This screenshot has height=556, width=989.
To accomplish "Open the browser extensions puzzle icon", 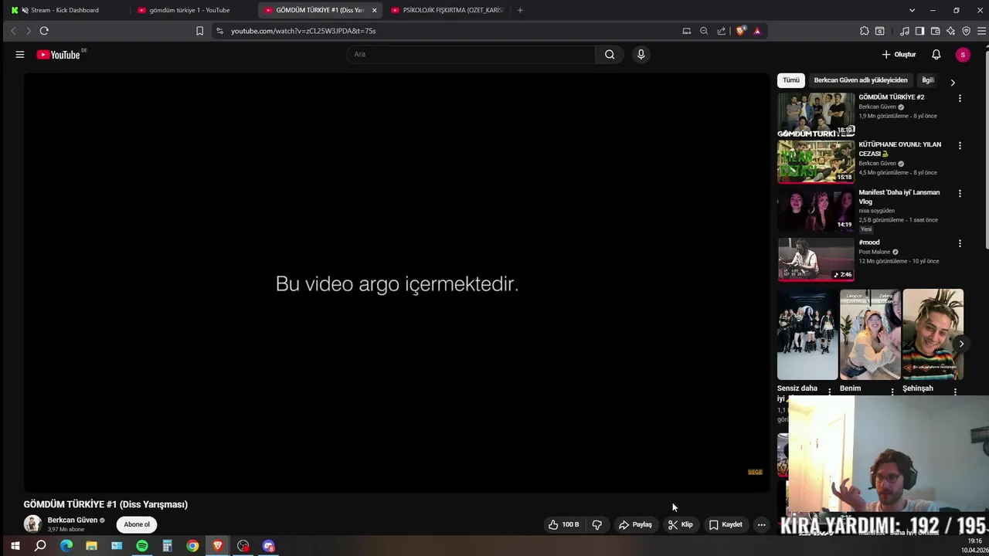I will pos(864,31).
